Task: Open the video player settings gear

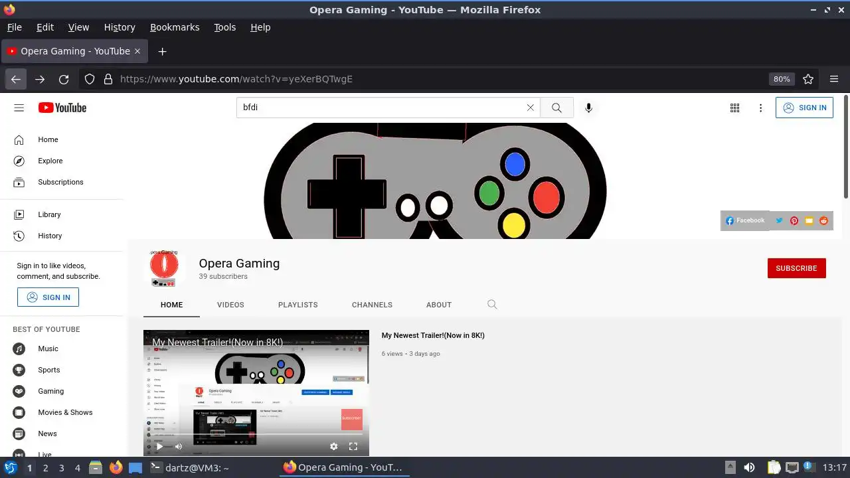Action: (x=334, y=447)
